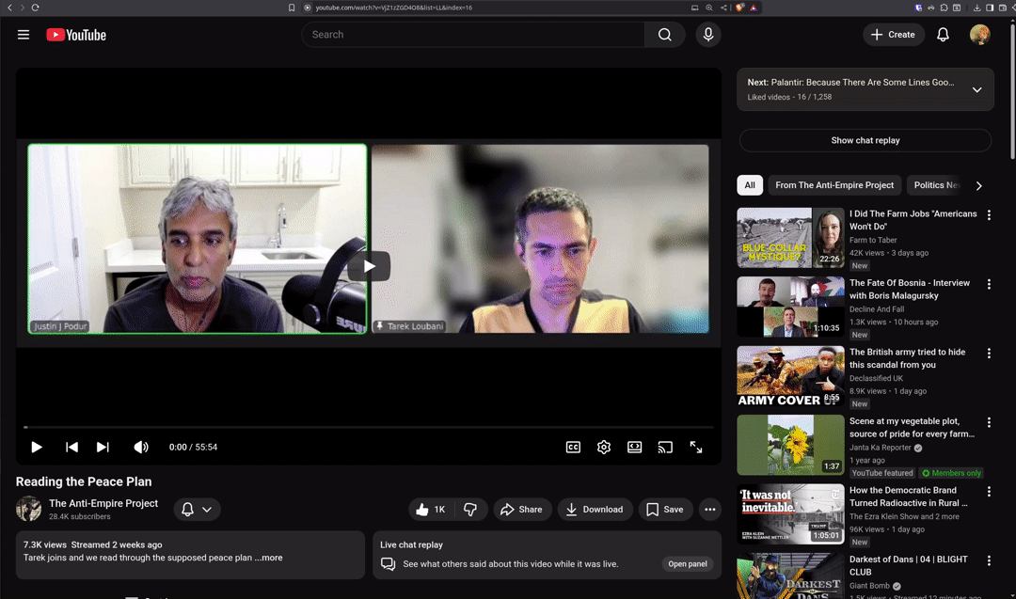This screenshot has width=1016, height=599.
Task: Open The Anti-Empire Project channel link
Action: point(103,503)
